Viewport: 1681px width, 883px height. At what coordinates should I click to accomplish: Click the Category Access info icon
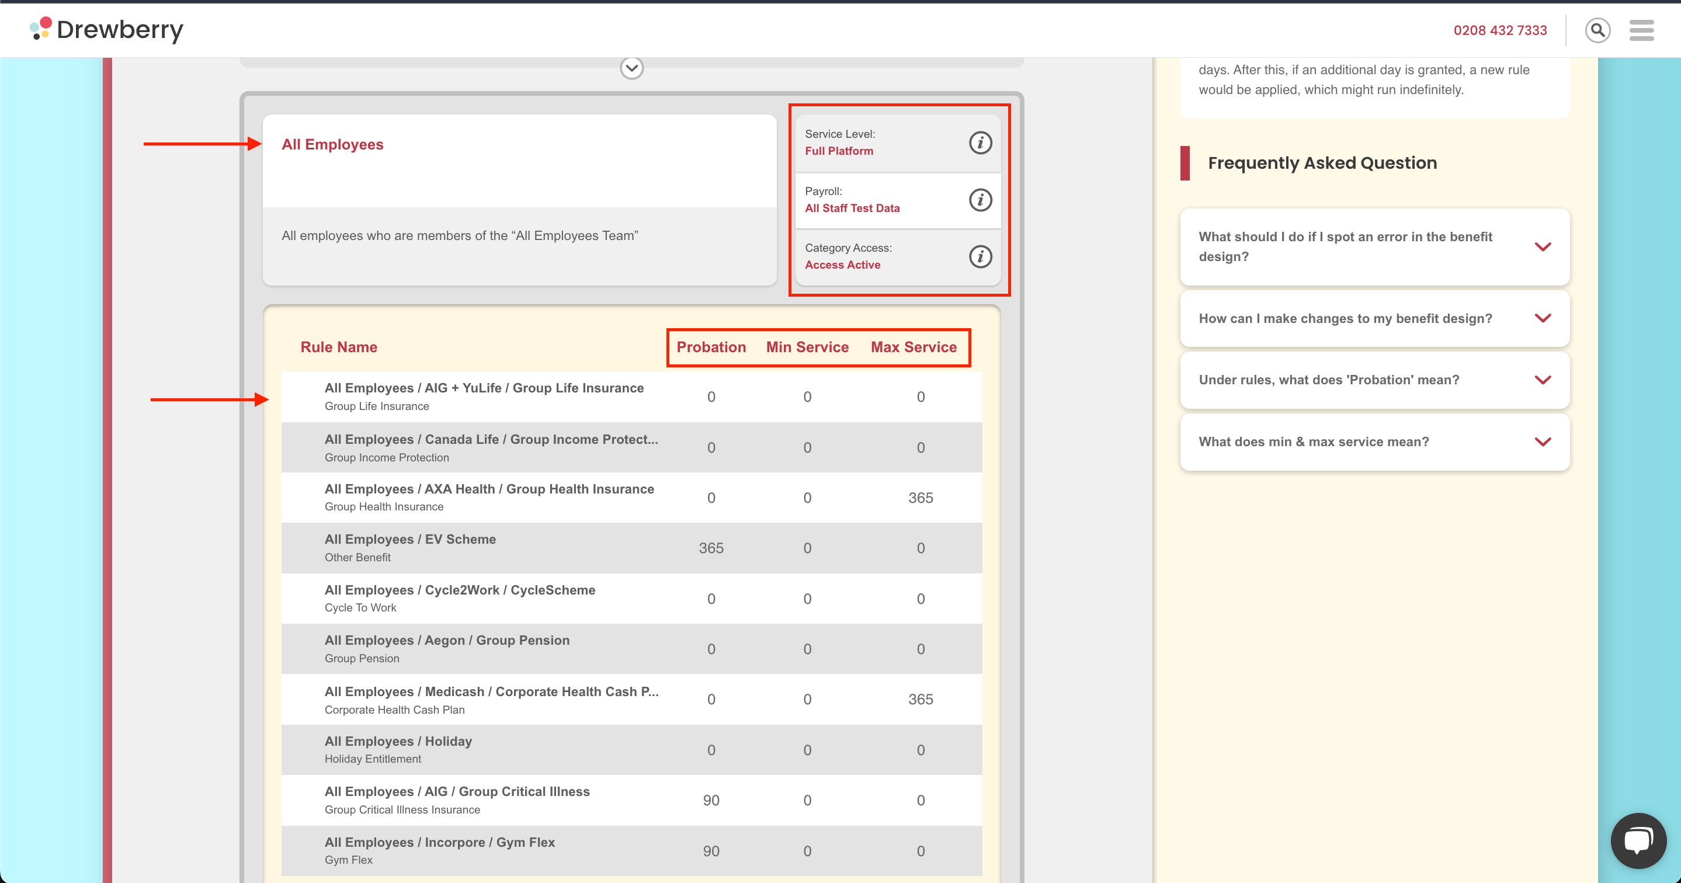[980, 256]
